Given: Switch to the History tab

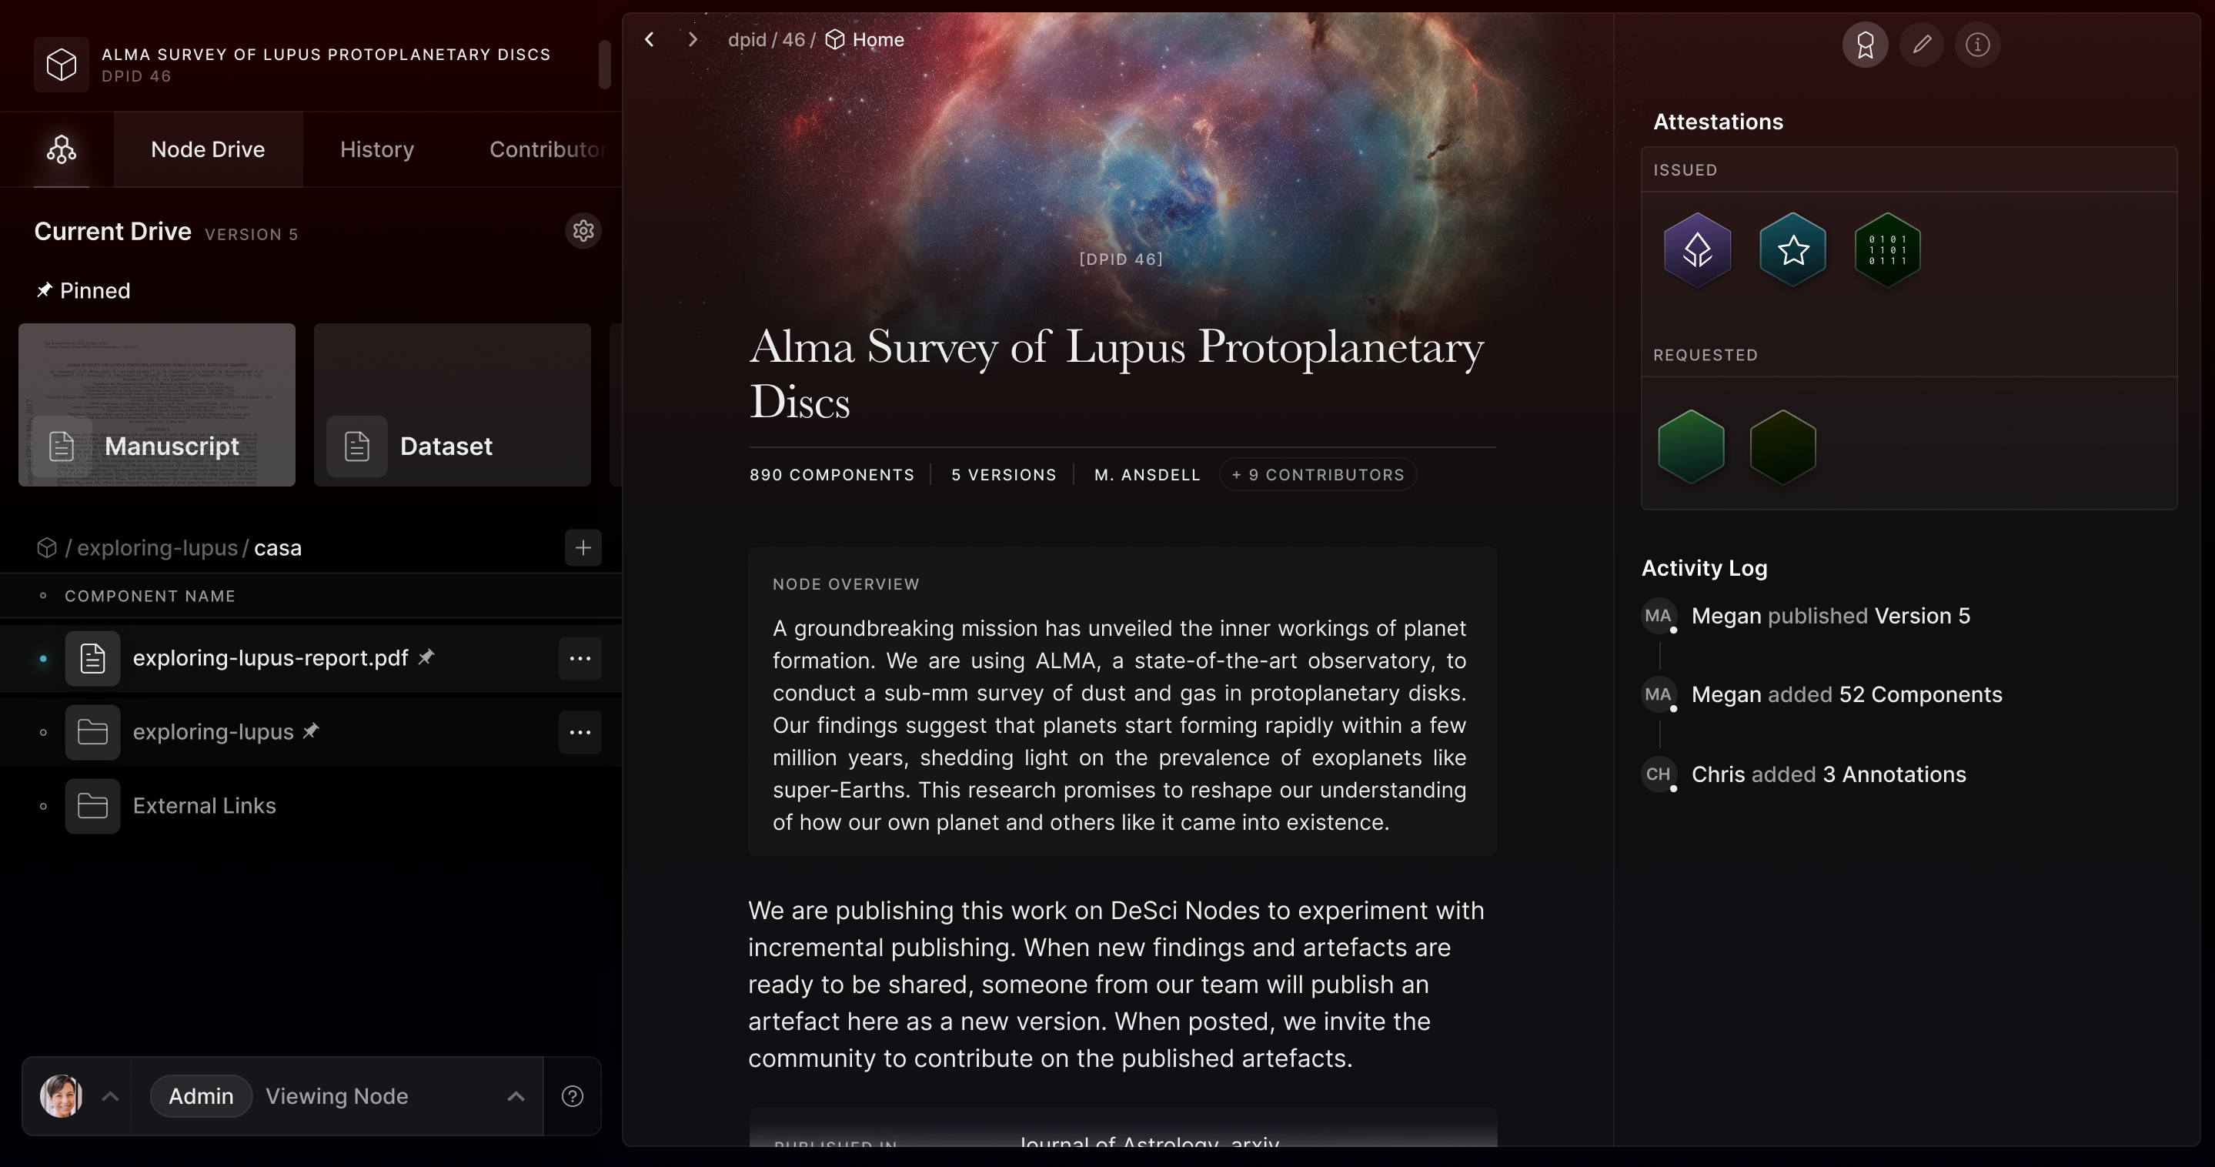Looking at the screenshot, I should [x=376, y=149].
